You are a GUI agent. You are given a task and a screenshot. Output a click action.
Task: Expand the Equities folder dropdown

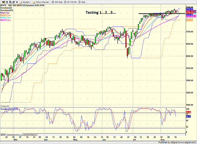click(31, 2)
